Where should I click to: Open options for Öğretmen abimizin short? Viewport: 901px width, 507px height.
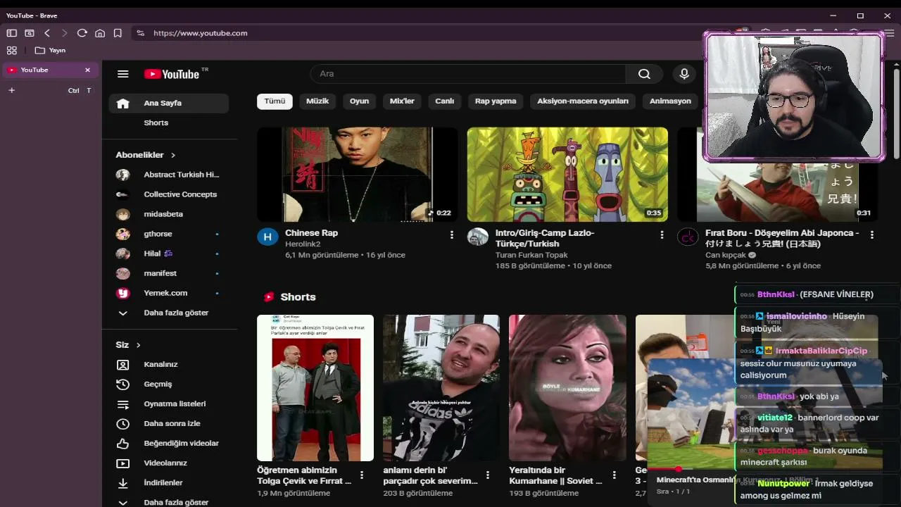click(x=362, y=475)
